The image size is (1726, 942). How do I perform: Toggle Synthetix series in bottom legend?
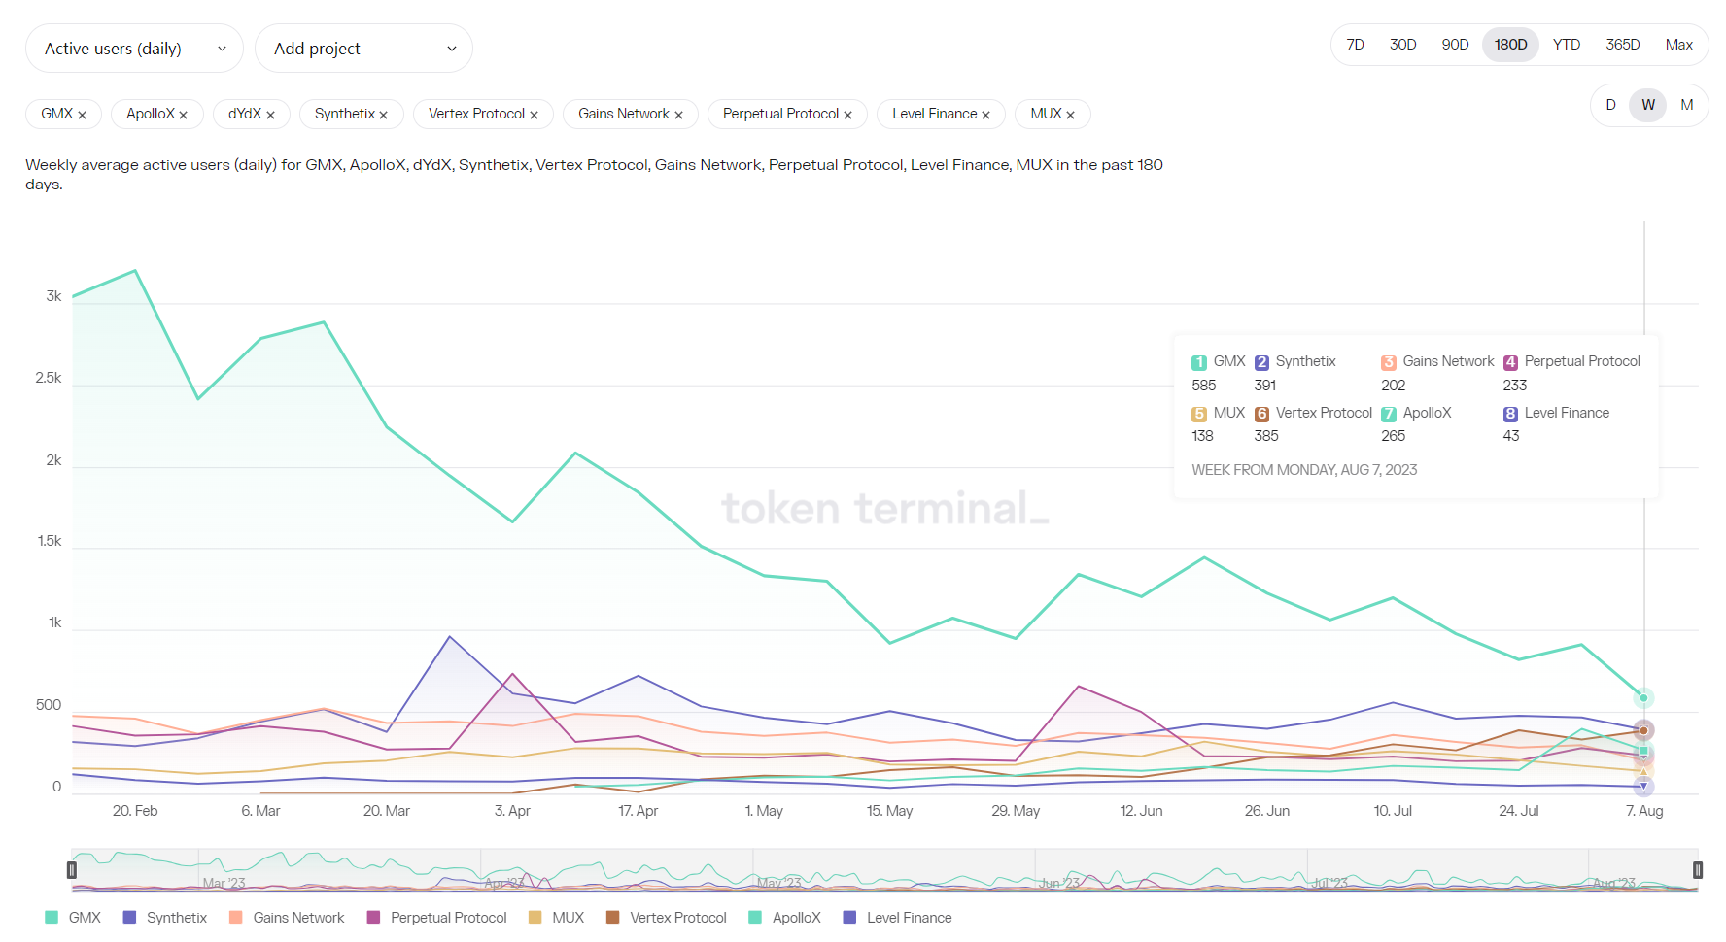point(165,918)
